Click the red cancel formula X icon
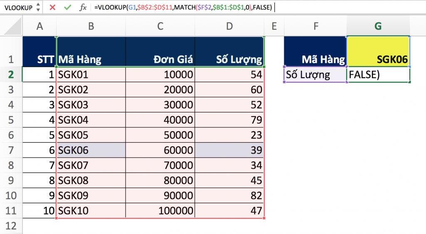Viewport: 426px width, 234px height. (52, 7)
